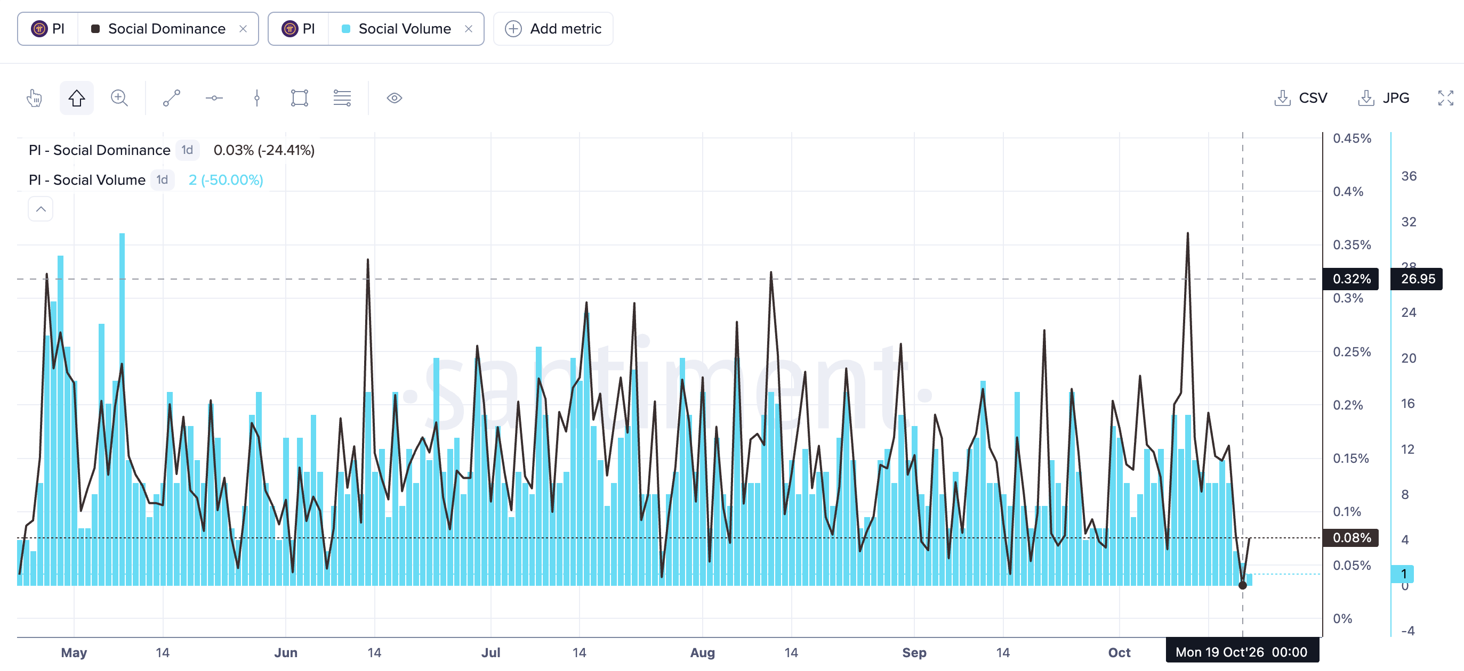Screen dimensions: 1464x671
Task: Open PI asset selector in Social Volume chip
Action: tap(299, 29)
